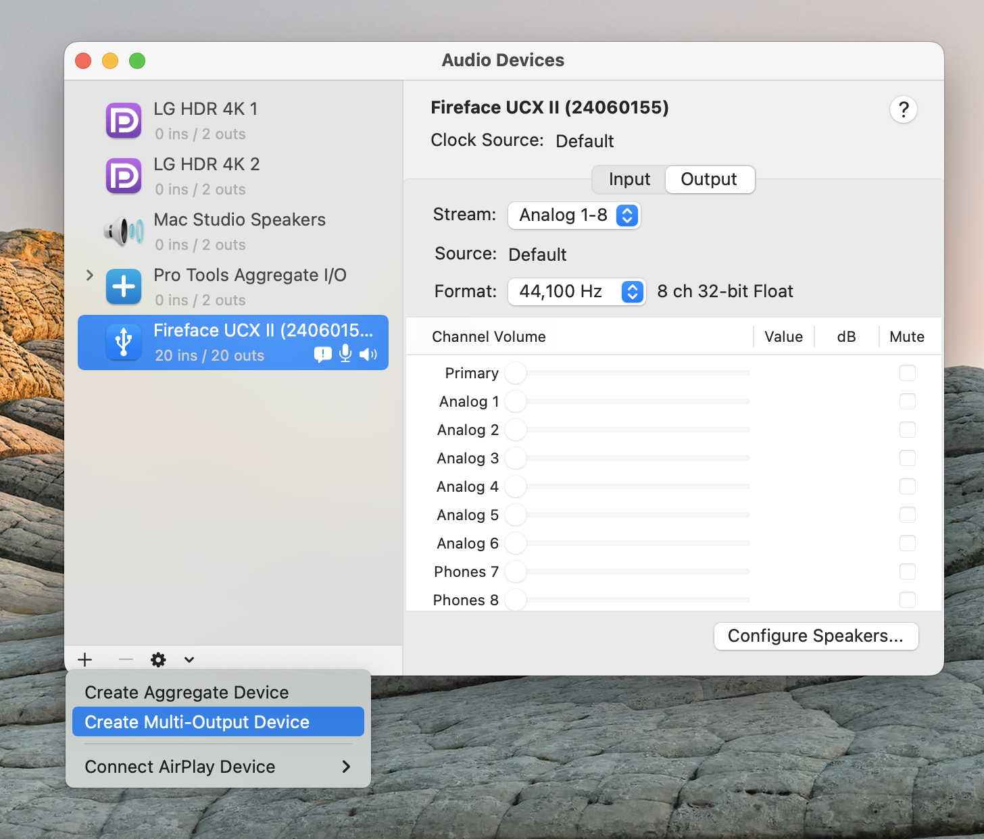Click the Value column header
The width and height of the screenshot is (984, 839).
[x=783, y=336]
